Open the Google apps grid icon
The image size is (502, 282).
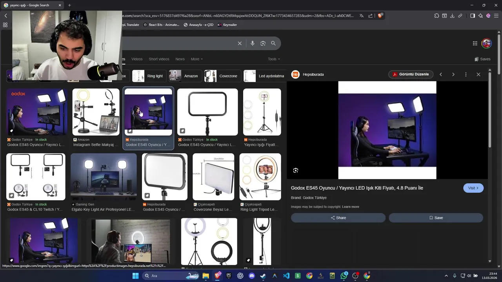pyautogui.click(x=475, y=43)
